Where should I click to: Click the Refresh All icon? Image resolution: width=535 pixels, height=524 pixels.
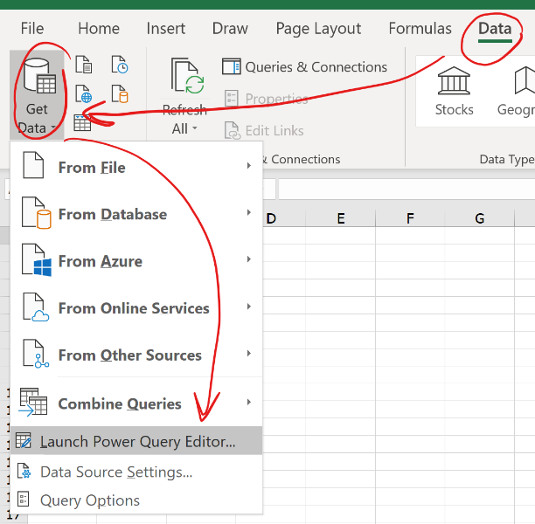(x=185, y=79)
